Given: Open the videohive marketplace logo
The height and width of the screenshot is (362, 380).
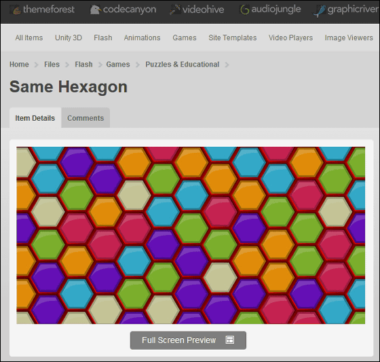Looking at the screenshot, I should (x=197, y=10).
